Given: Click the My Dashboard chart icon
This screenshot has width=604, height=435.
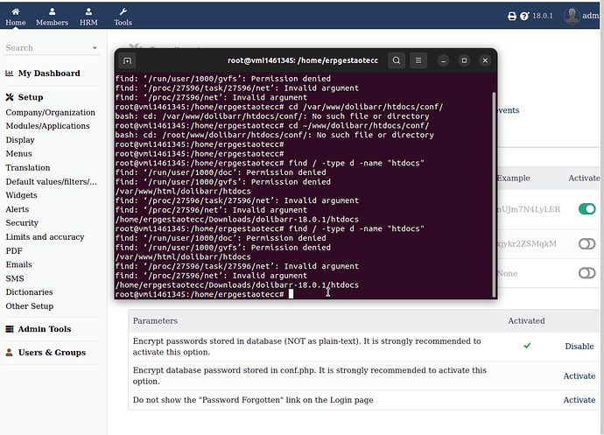Looking at the screenshot, I should 10,74.
